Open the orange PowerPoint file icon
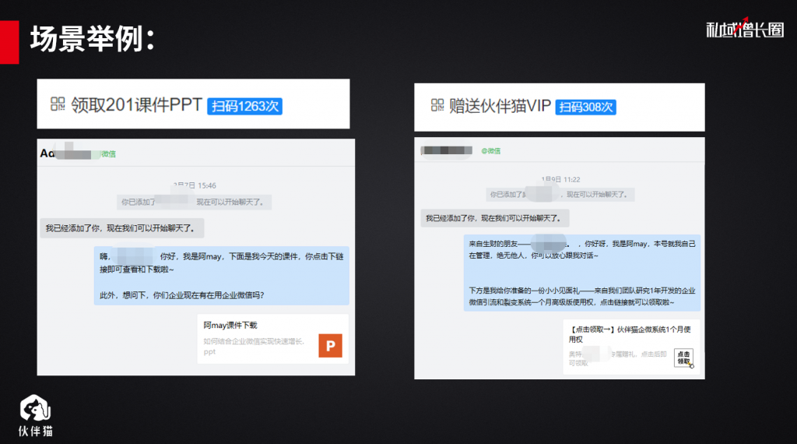The height and width of the screenshot is (444, 797). pyautogui.click(x=330, y=346)
